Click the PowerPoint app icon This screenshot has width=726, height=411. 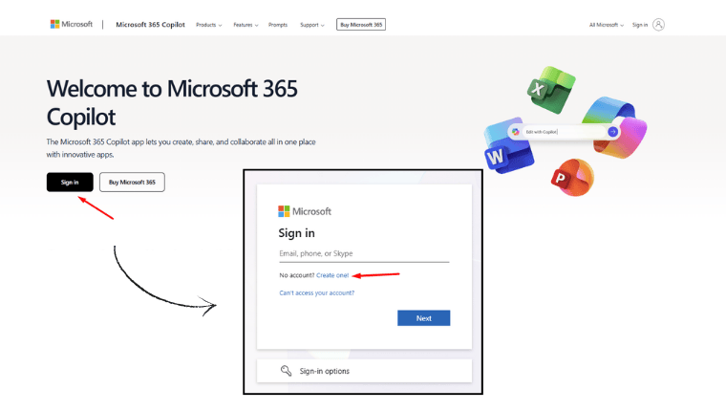[573, 177]
